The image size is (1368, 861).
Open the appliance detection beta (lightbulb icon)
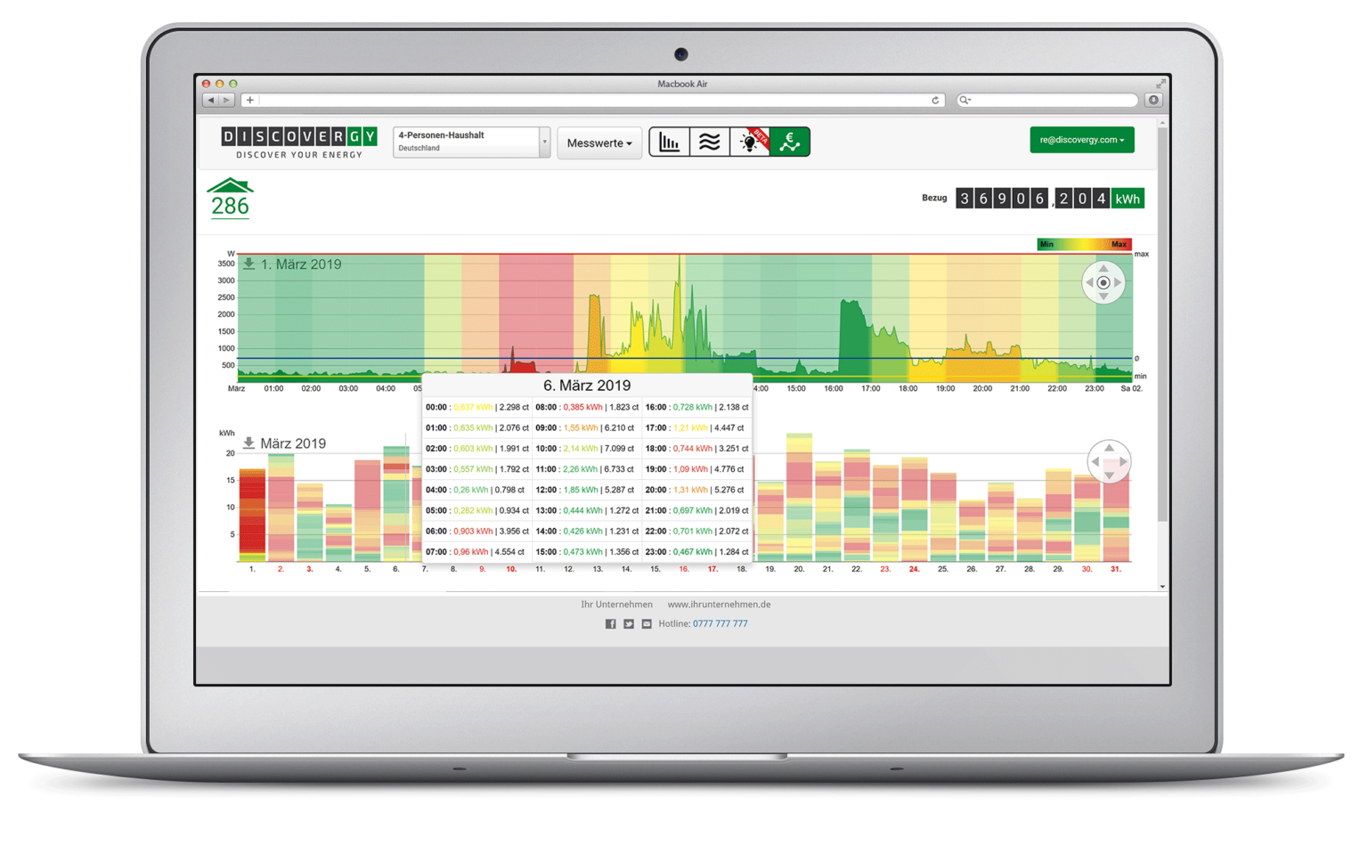pos(749,141)
